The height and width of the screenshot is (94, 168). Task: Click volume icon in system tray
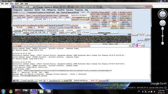[155, 92]
